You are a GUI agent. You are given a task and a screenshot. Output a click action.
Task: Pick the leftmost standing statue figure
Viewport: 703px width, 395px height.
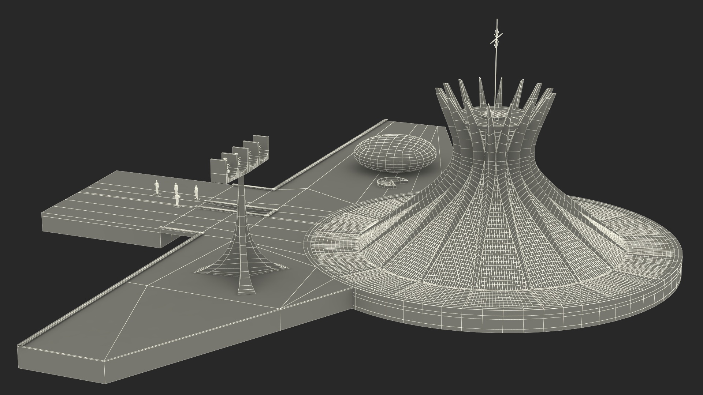click(x=157, y=187)
